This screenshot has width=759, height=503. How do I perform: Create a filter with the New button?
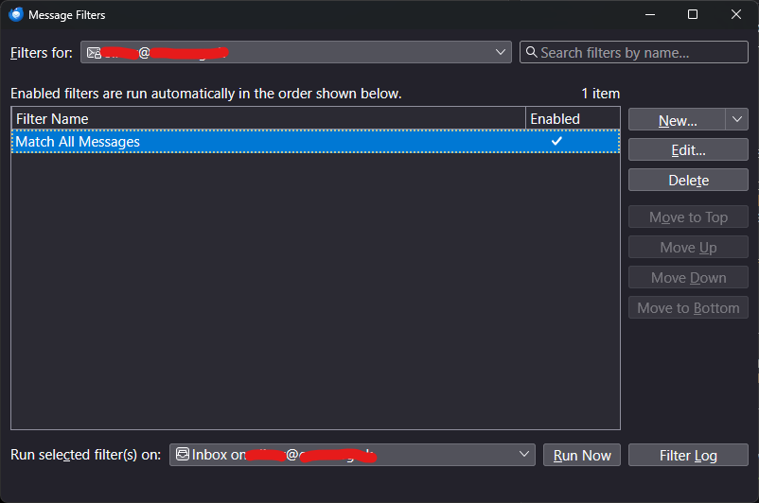tap(677, 119)
